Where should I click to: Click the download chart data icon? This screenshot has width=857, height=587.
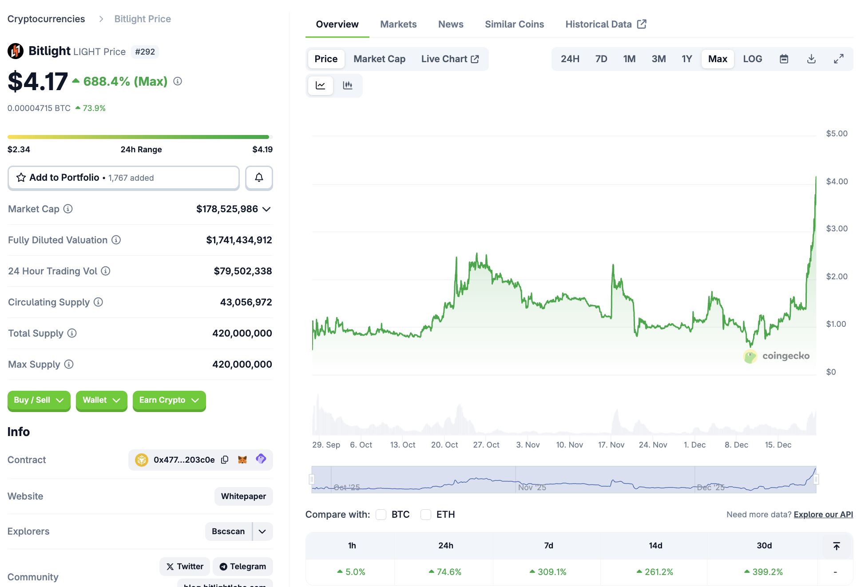coord(811,59)
